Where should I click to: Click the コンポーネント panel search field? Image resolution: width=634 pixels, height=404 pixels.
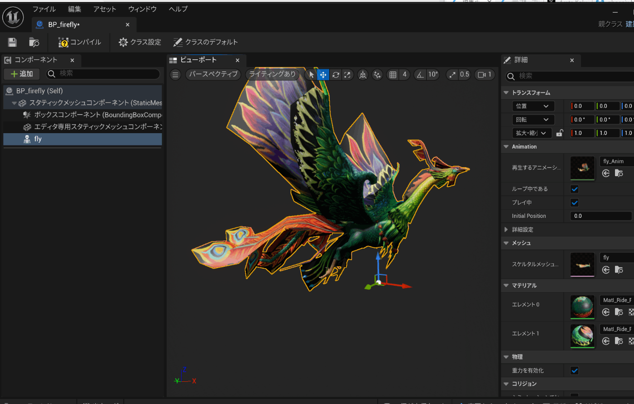[103, 74]
